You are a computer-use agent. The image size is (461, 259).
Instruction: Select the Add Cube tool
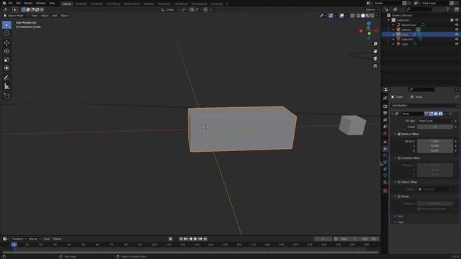tap(6, 96)
